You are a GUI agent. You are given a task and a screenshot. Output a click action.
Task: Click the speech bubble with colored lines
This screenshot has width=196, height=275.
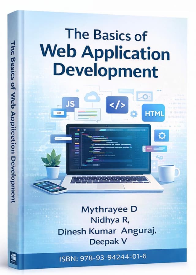pyautogui.click(x=88, y=115)
